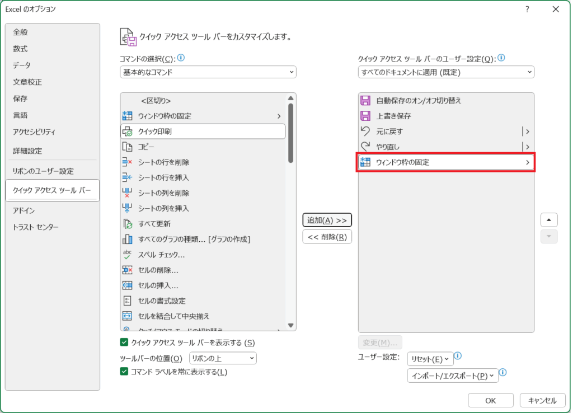Click the クイック印刷 printer icon
Viewport: 573px width, 413px height.
pos(127,131)
